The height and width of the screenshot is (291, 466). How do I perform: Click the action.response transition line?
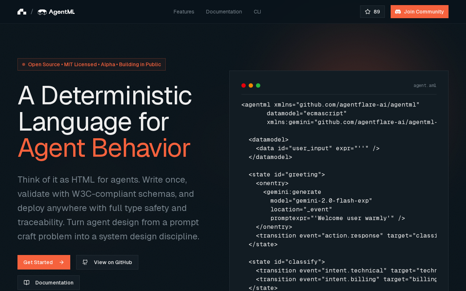click(346, 236)
